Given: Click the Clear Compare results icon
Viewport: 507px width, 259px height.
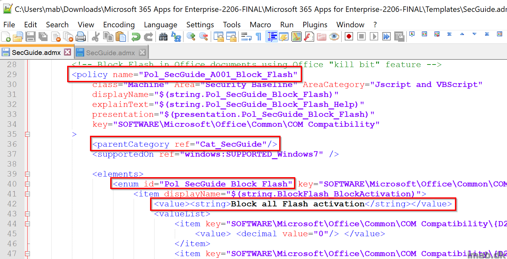Looking at the screenshot, I should click(437, 34).
